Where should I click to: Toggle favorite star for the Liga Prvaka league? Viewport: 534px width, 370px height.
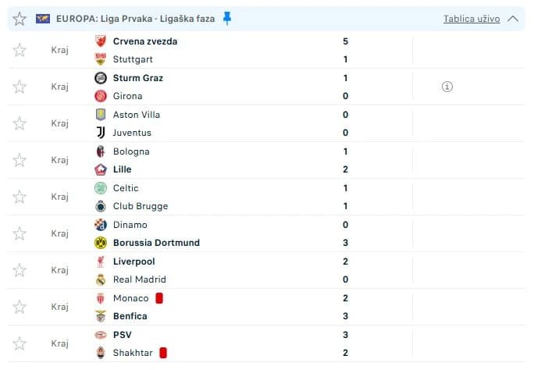tap(20, 19)
